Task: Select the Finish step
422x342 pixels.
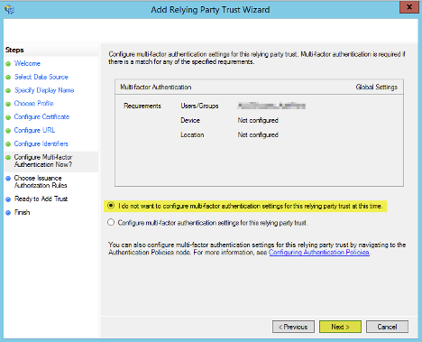Action: [23, 212]
